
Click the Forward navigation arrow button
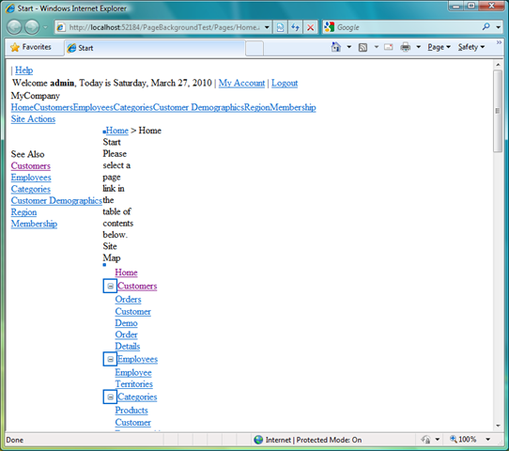tap(32, 27)
